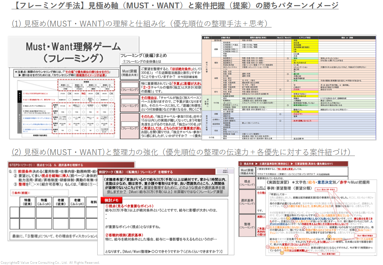383x265 pixels.
Task: Click the ヒアリング項目 column header
Action: click(x=305, y=38)
